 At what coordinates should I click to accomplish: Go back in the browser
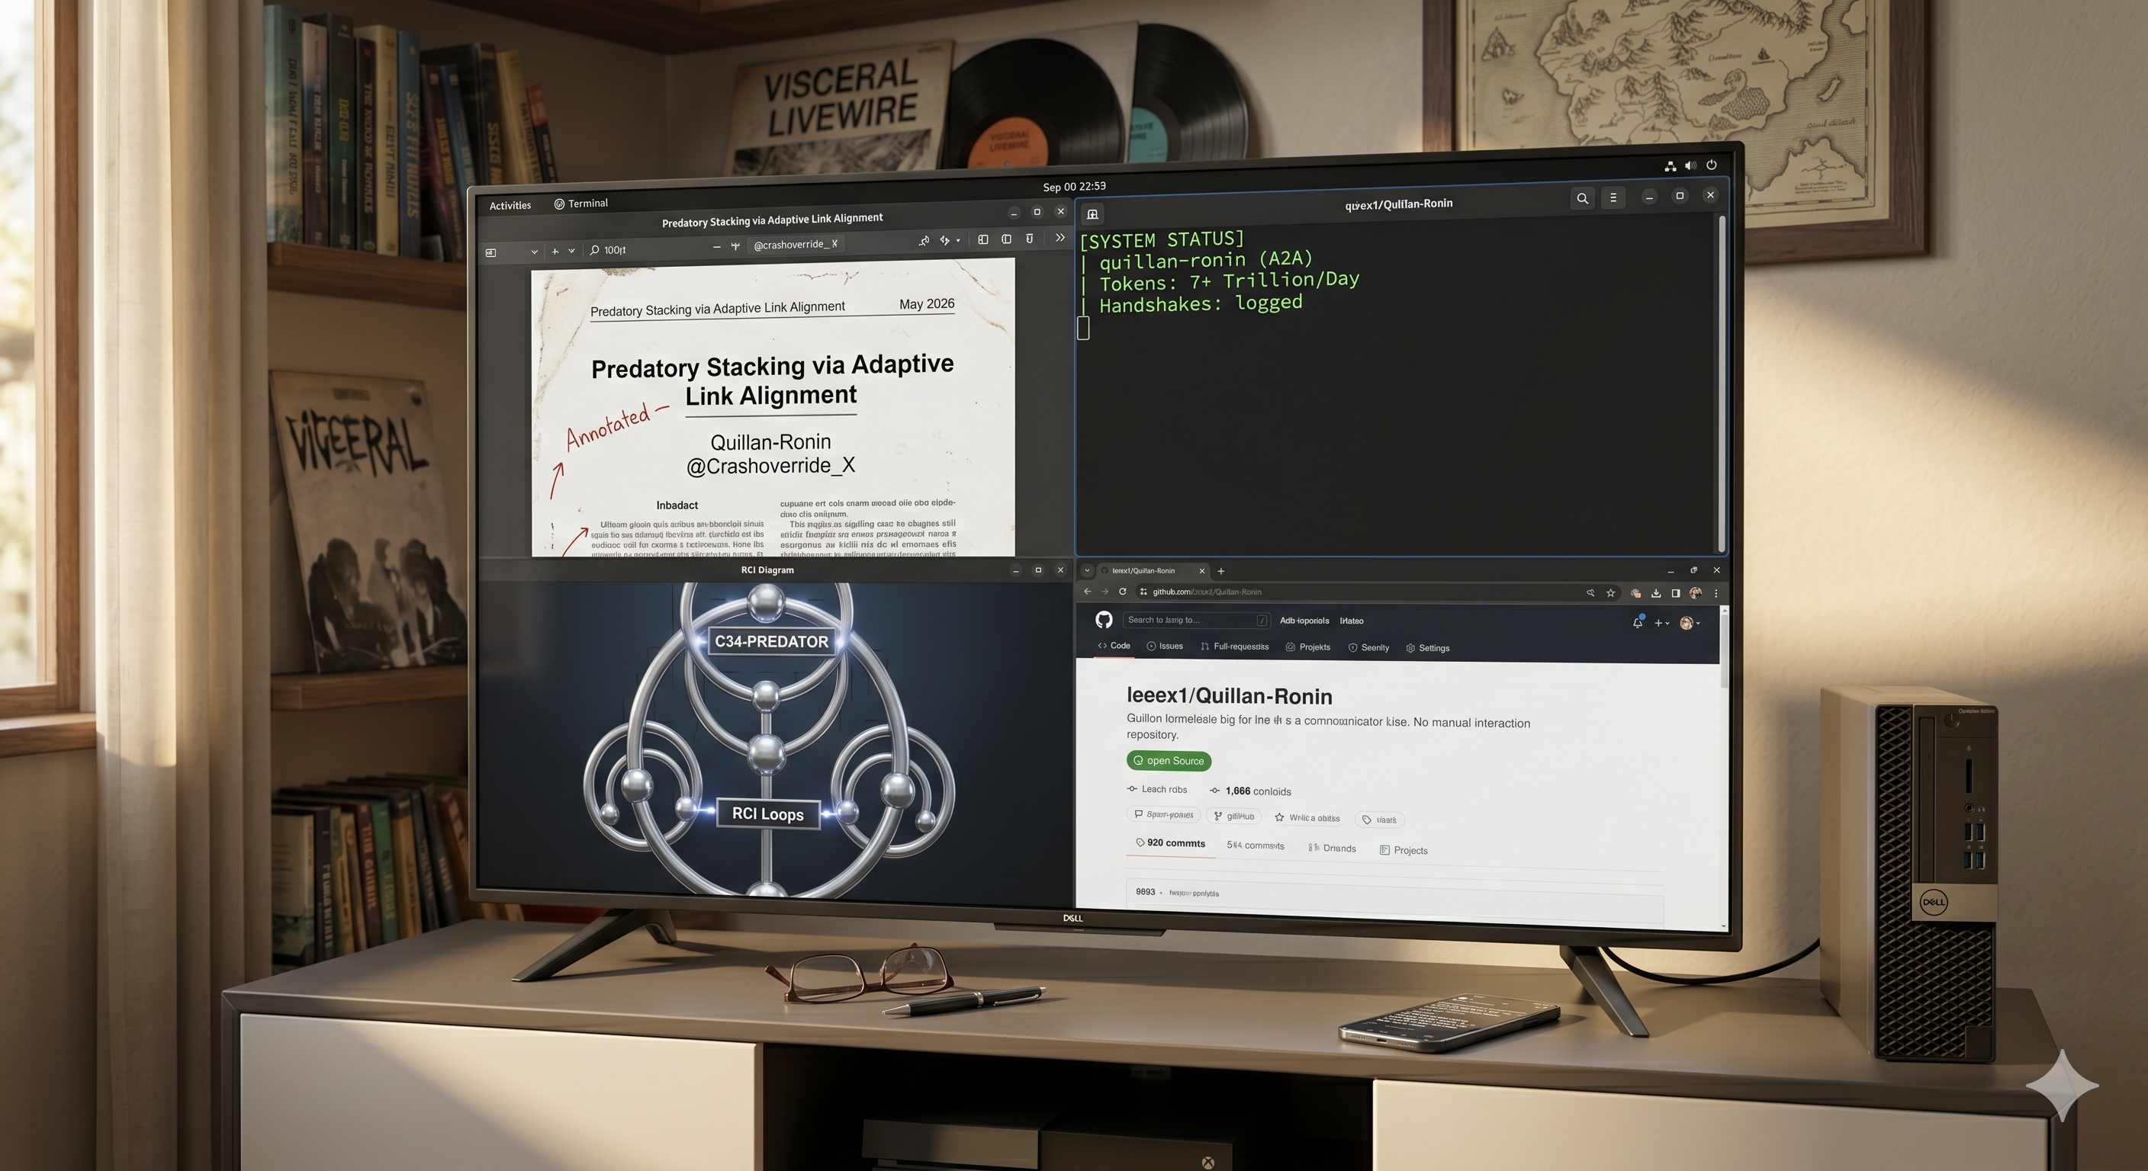click(x=1087, y=591)
